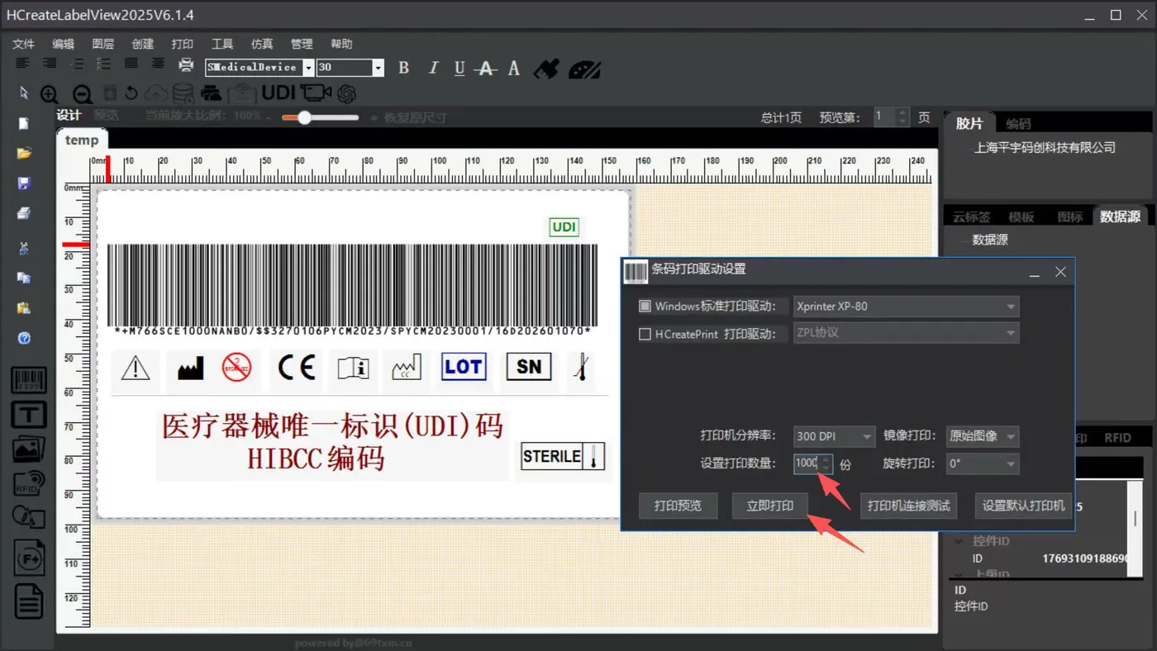Click the 预览第 page number field
The width and height of the screenshot is (1157, 651).
click(892, 117)
